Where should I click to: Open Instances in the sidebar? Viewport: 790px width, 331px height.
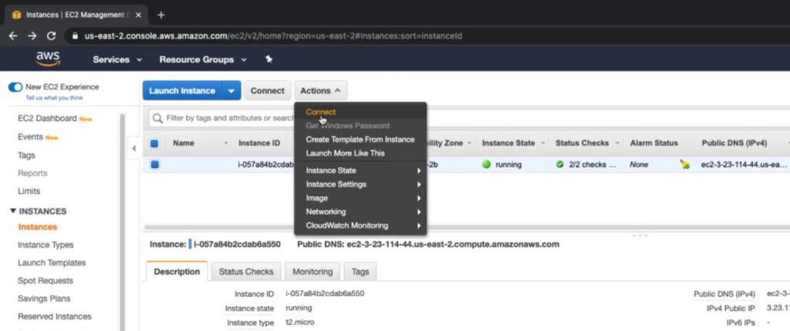click(x=37, y=227)
